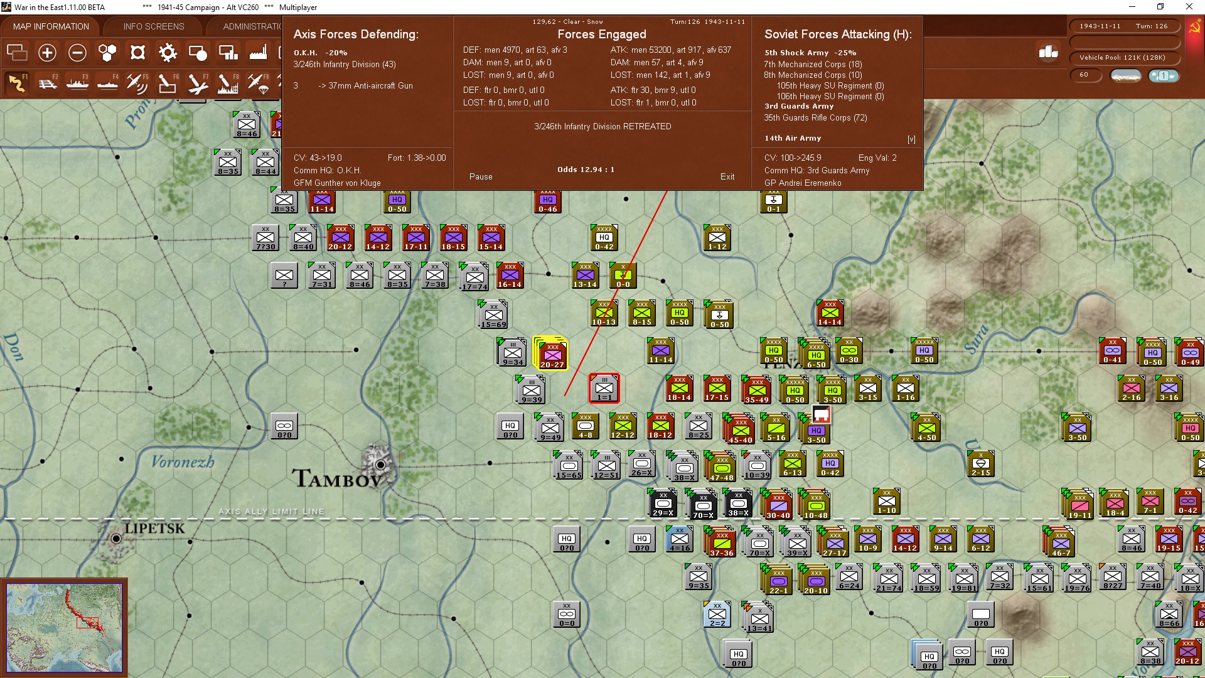Open the INFO SCREENS tab
This screenshot has width=1205, height=678.
[154, 26]
